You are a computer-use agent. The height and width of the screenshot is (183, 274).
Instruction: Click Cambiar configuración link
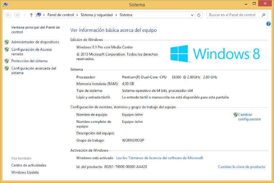click(249, 117)
